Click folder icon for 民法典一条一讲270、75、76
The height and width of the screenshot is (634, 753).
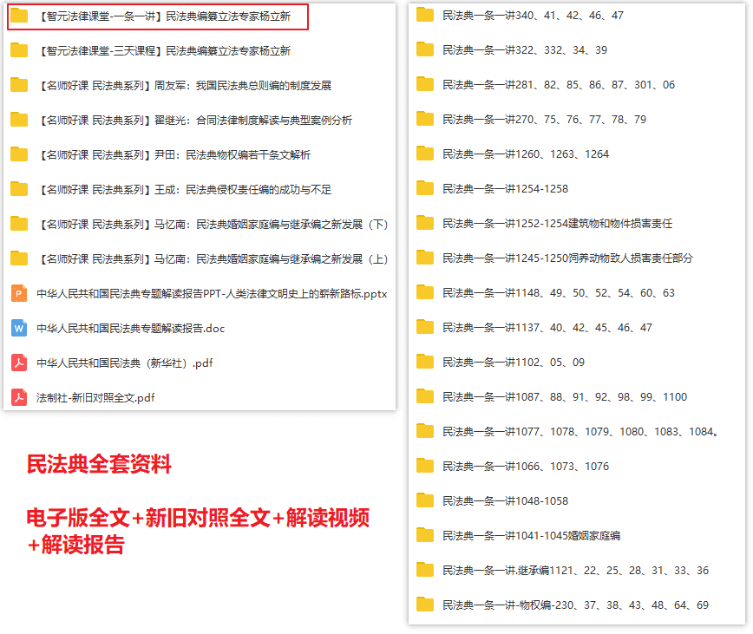pyautogui.click(x=425, y=119)
